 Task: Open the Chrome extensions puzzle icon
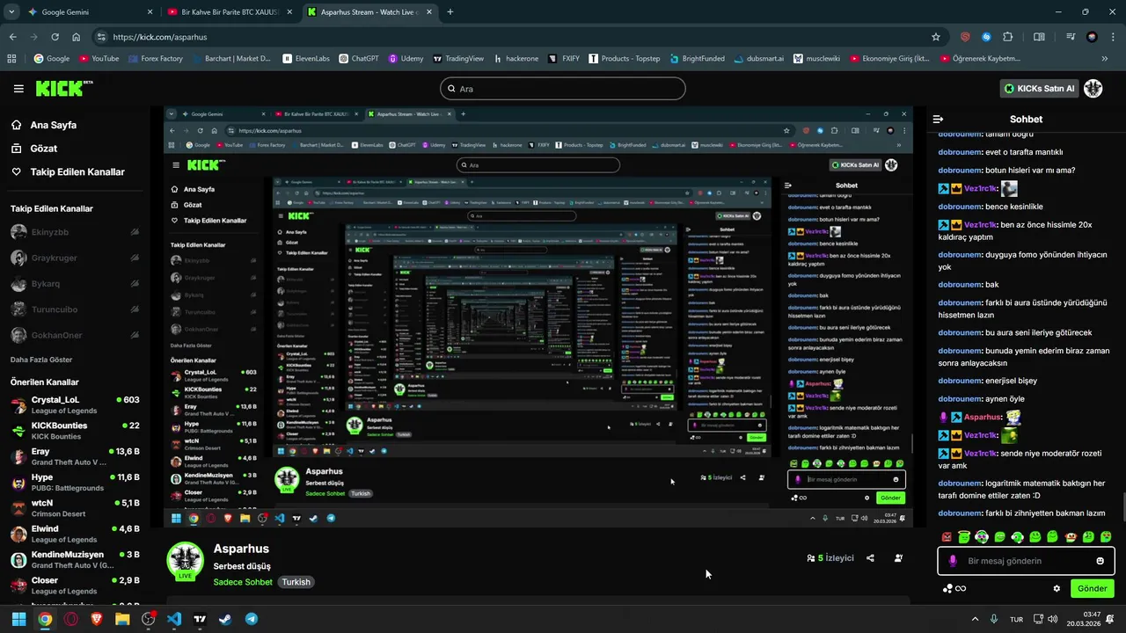[1008, 37]
